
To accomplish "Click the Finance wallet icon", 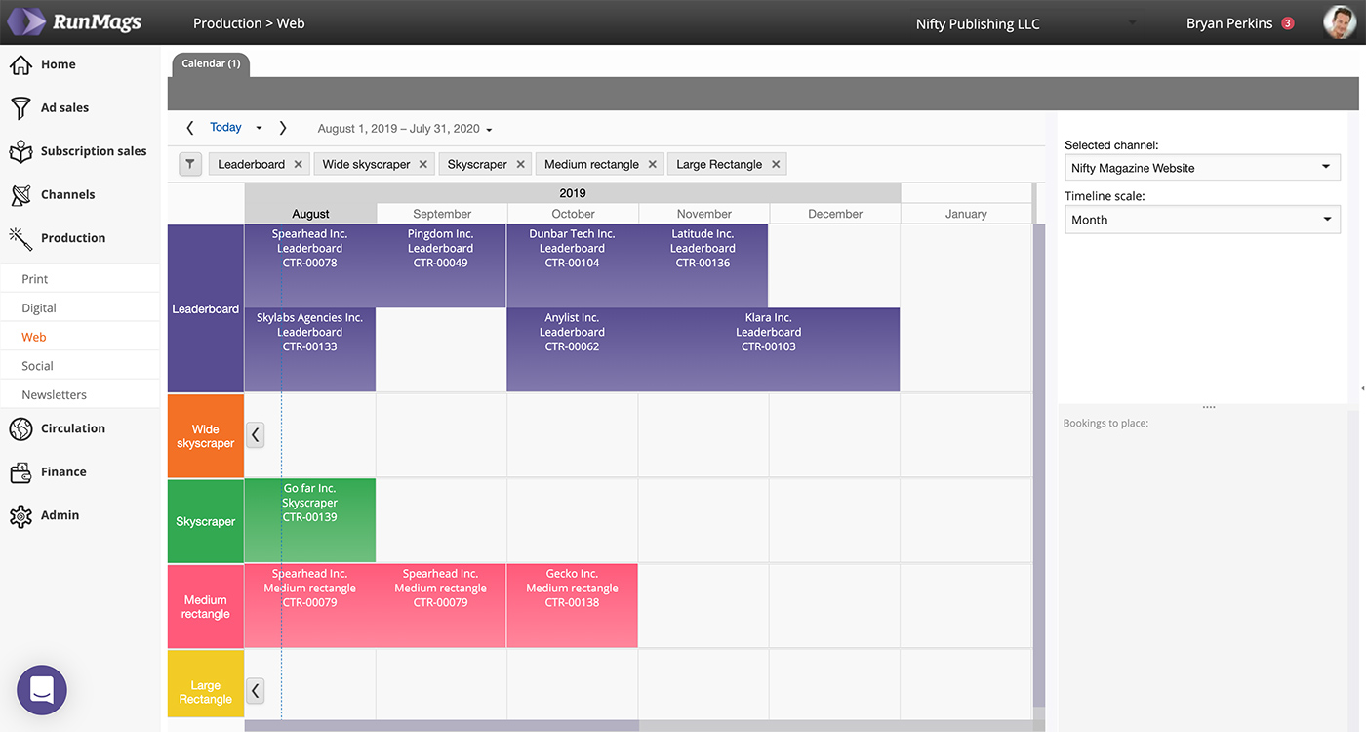I will (x=20, y=472).
